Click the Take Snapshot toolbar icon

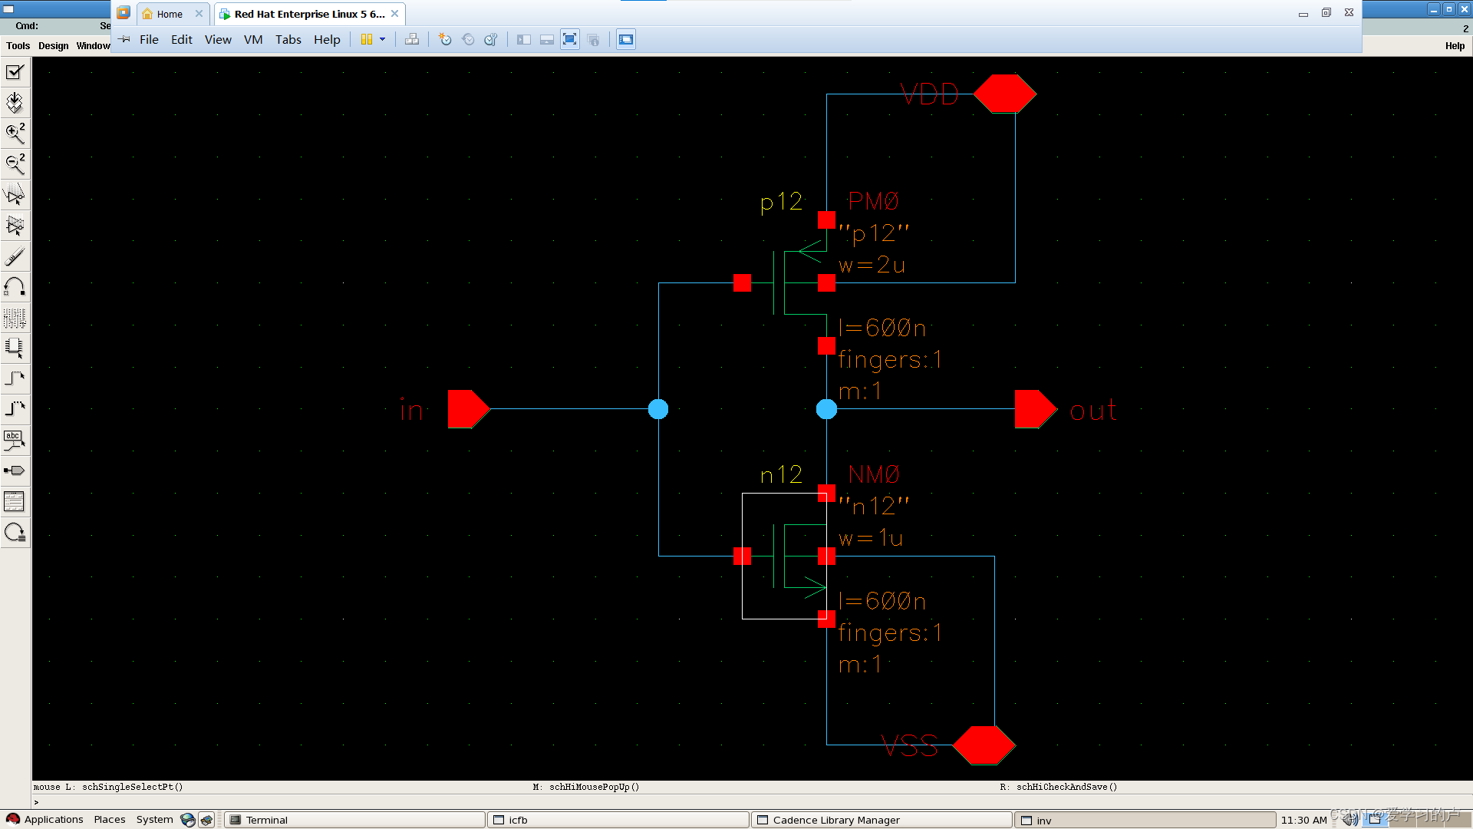tap(445, 39)
